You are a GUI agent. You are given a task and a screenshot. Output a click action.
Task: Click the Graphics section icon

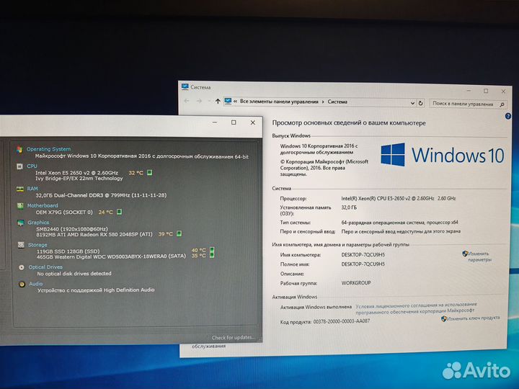(19, 223)
